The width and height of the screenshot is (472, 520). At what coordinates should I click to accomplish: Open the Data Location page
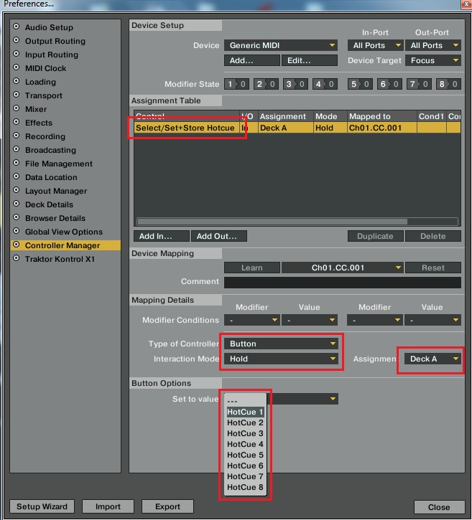(51, 176)
